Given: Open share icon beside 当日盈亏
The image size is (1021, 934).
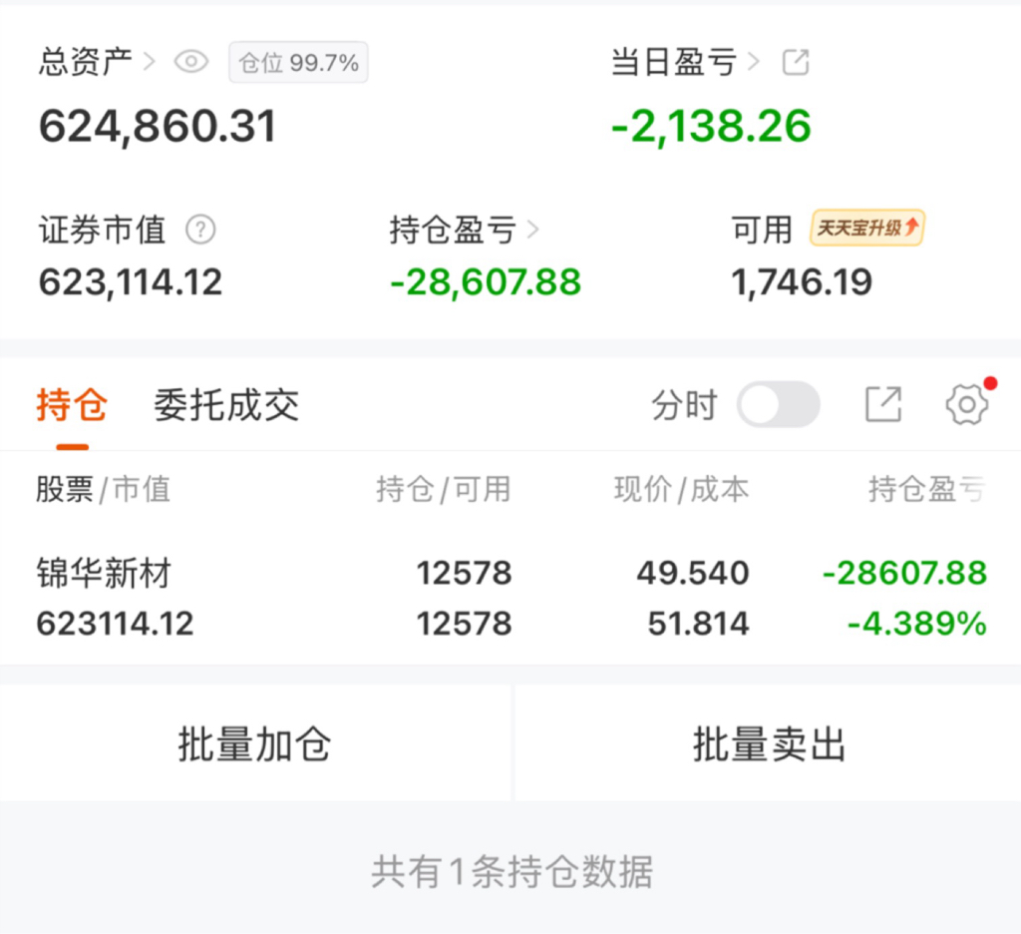Looking at the screenshot, I should click(795, 62).
